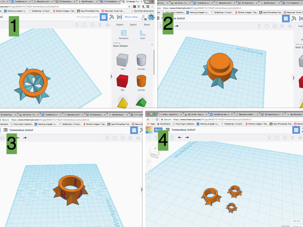The width and height of the screenshot is (303, 227).
Task: Click the Tinkercad logo in screenshot 4
Action: [x=149, y=130]
